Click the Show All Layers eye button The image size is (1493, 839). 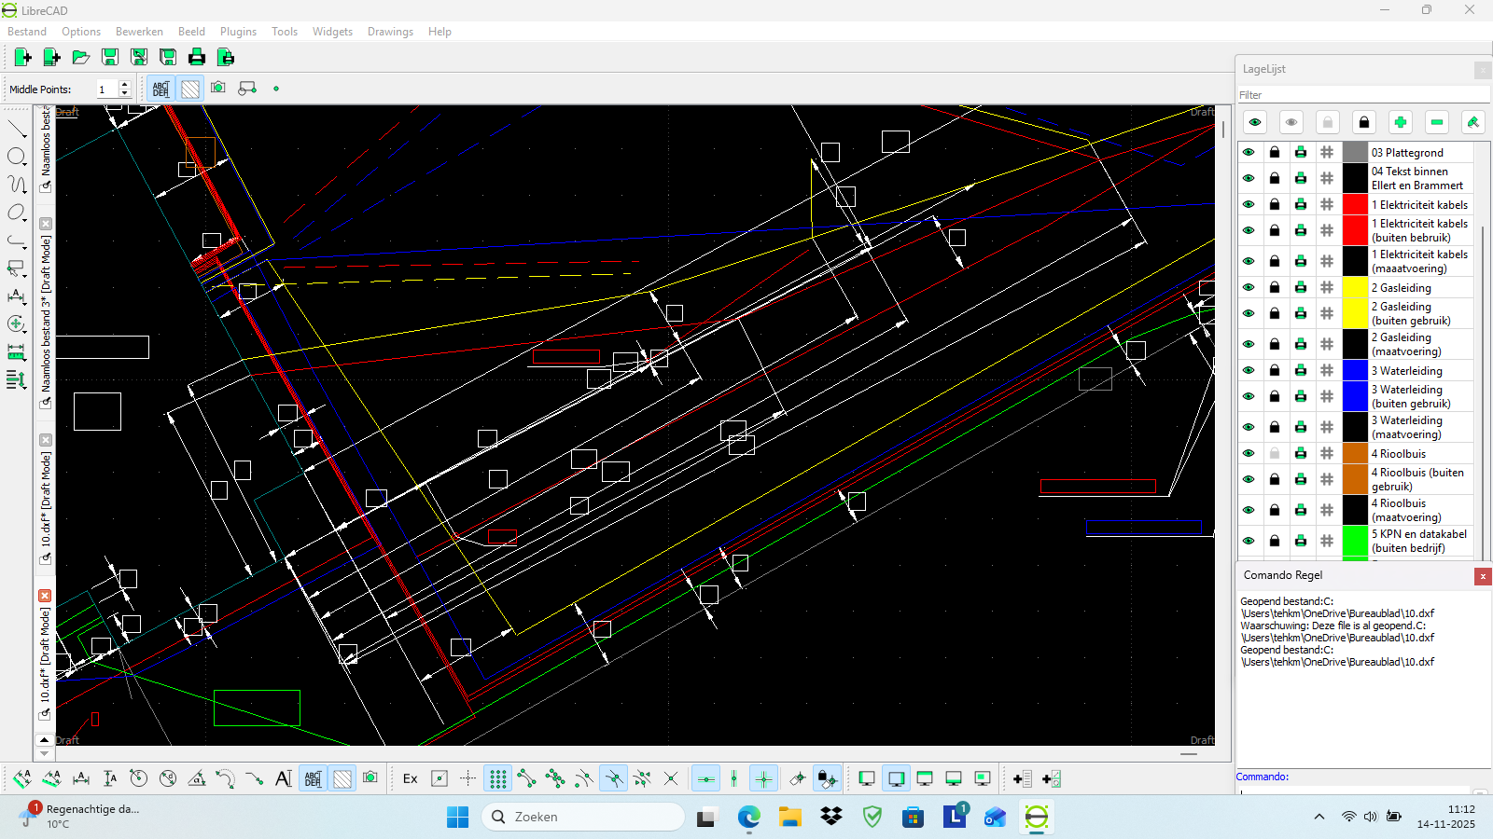pos(1255,122)
